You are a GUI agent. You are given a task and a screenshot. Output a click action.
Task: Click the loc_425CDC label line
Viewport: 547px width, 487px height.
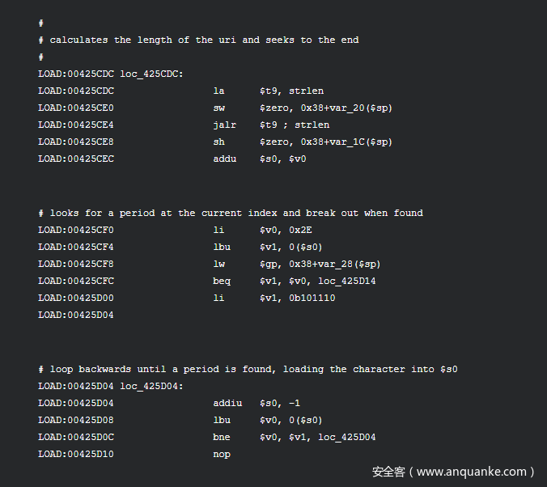(x=111, y=74)
